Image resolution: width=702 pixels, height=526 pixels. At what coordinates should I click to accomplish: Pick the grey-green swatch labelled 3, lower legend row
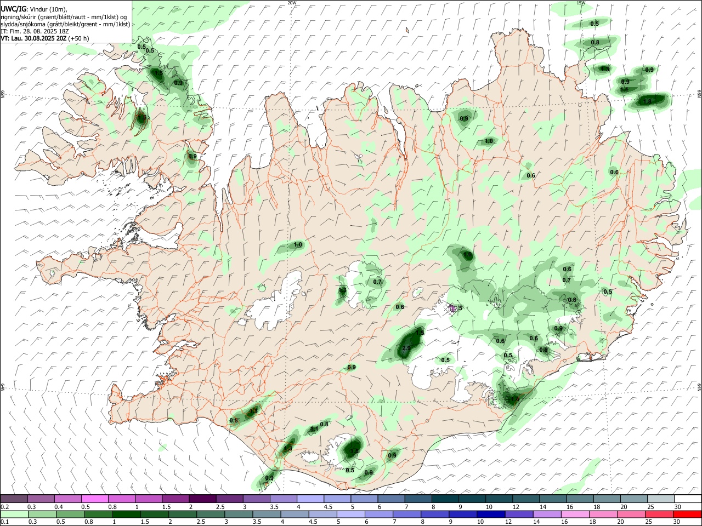click(239, 514)
